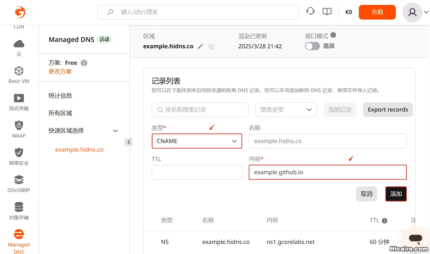
Task: Open the 搜索类型 dropdown
Action: pyautogui.click(x=286, y=110)
